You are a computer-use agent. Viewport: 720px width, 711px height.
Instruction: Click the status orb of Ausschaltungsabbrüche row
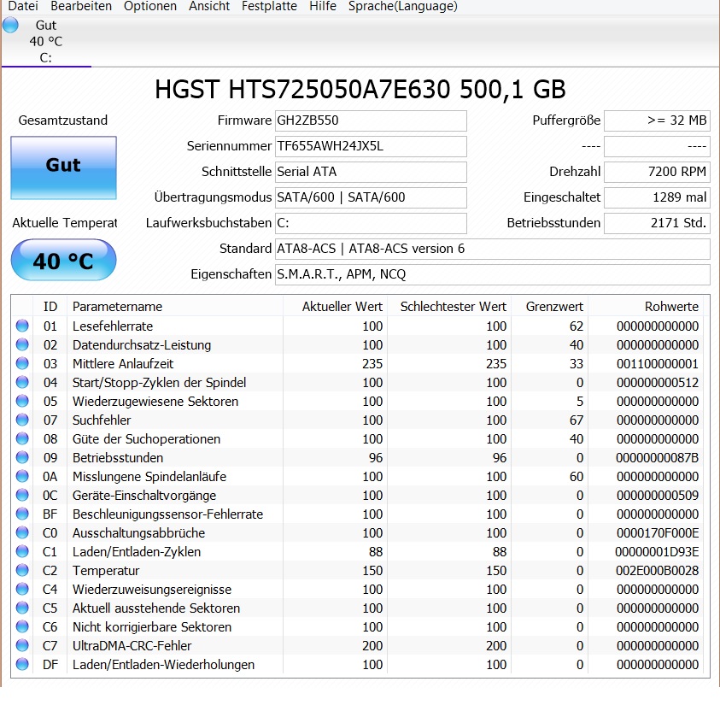pyautogui.click(x=22, y=532)
